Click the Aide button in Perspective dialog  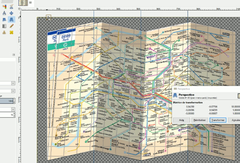point(182,120)
